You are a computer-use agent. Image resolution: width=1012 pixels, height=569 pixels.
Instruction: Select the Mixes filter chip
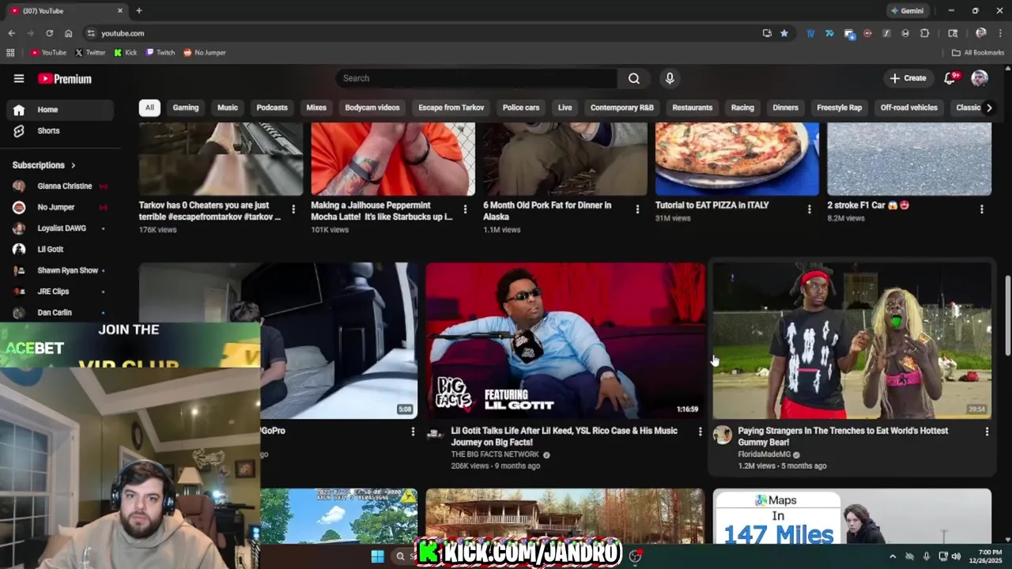click(316, 107)
